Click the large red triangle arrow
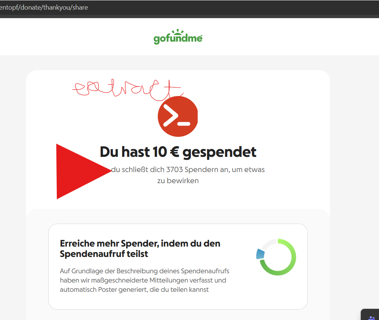This screenshot has height=320, width=379. (79, 171)
